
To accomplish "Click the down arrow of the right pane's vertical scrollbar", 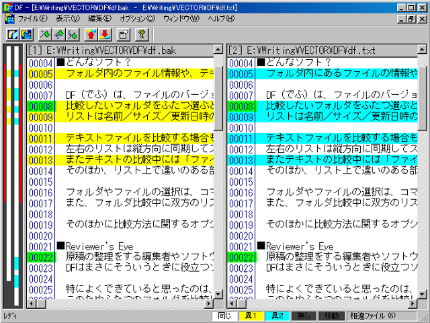I will [422, 294].
